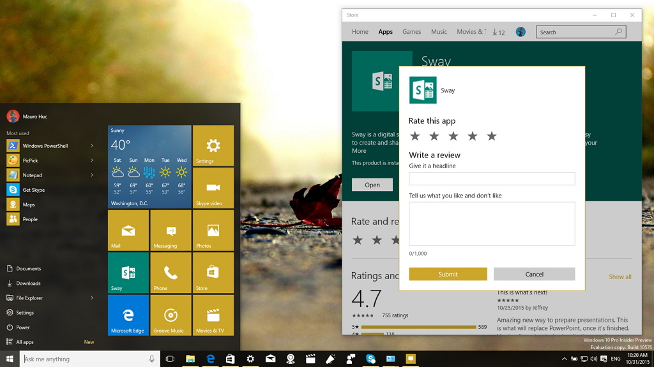The image size is (654, 367).
Task: Open the Photos tile
Action: [x=213, y=230]
